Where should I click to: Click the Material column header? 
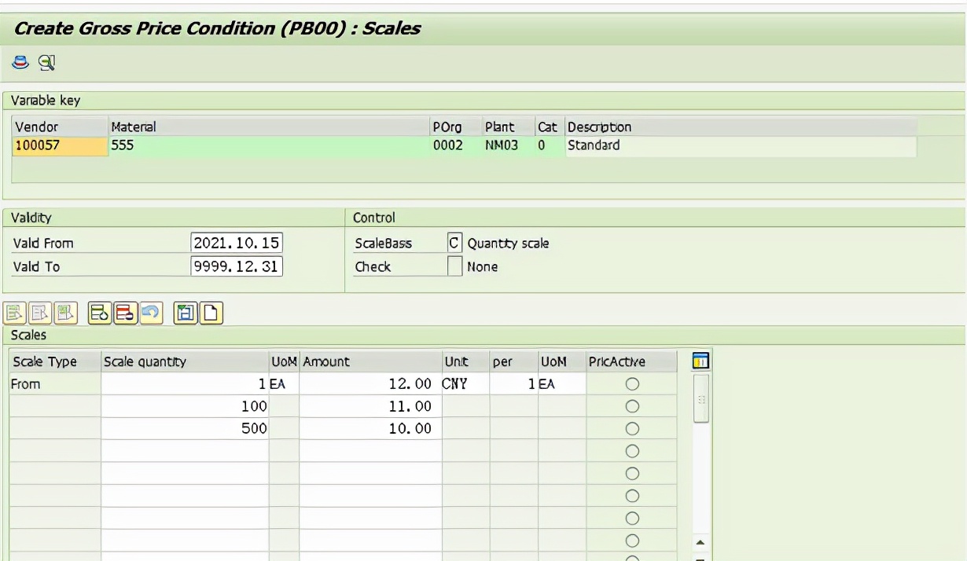(269, 126)
